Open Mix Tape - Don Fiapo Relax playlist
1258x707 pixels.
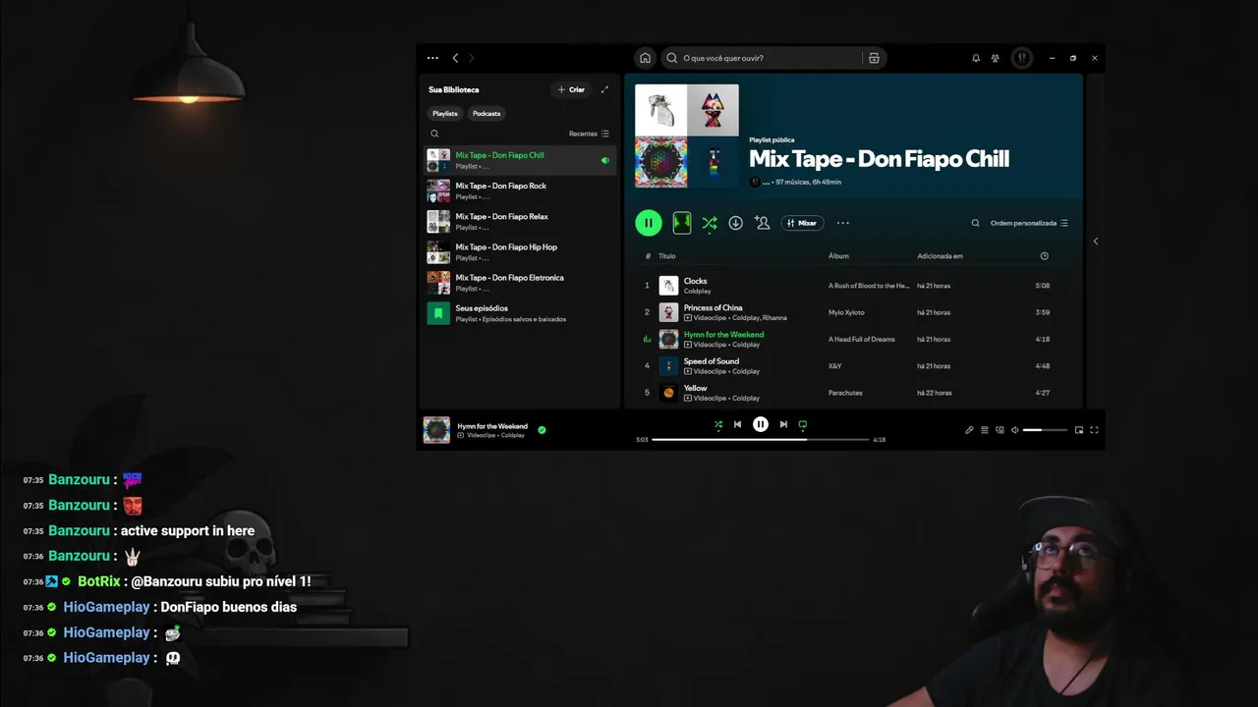coord(520,221)
